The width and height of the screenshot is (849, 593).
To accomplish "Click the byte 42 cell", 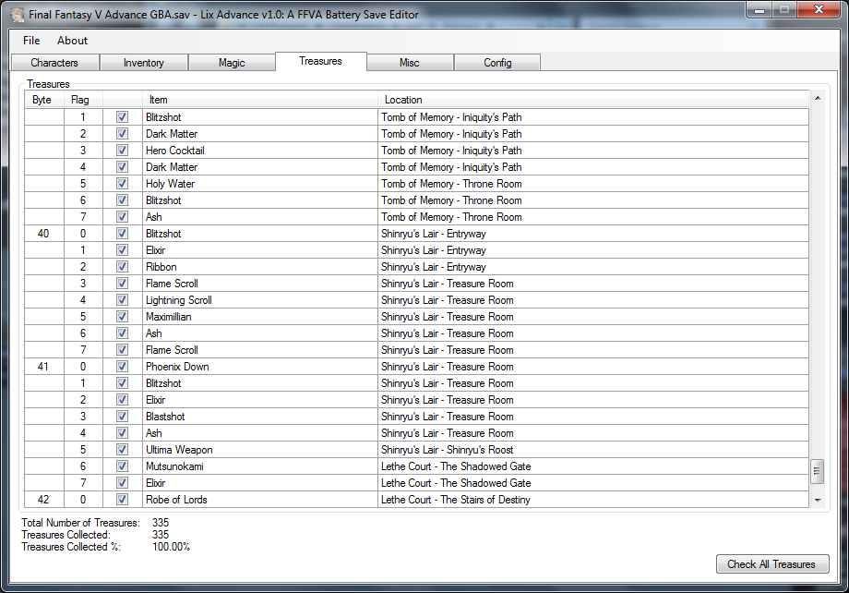I will [43, 499].
